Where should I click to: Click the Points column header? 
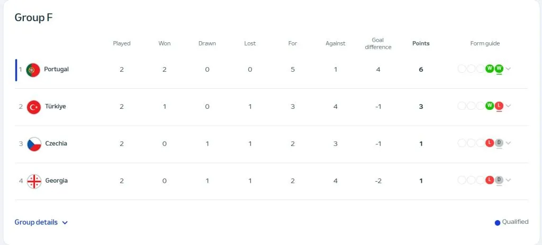pyautogui.click(x=421, y=43)
